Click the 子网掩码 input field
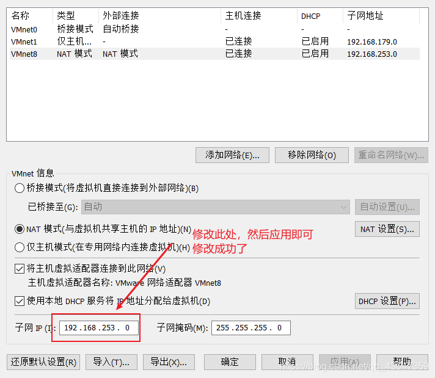This screenshot has width=435, height=378. (250, 328)
